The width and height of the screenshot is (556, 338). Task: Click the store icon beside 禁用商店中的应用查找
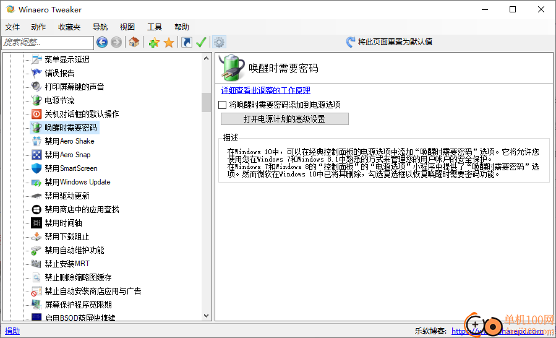coord(36,209)
